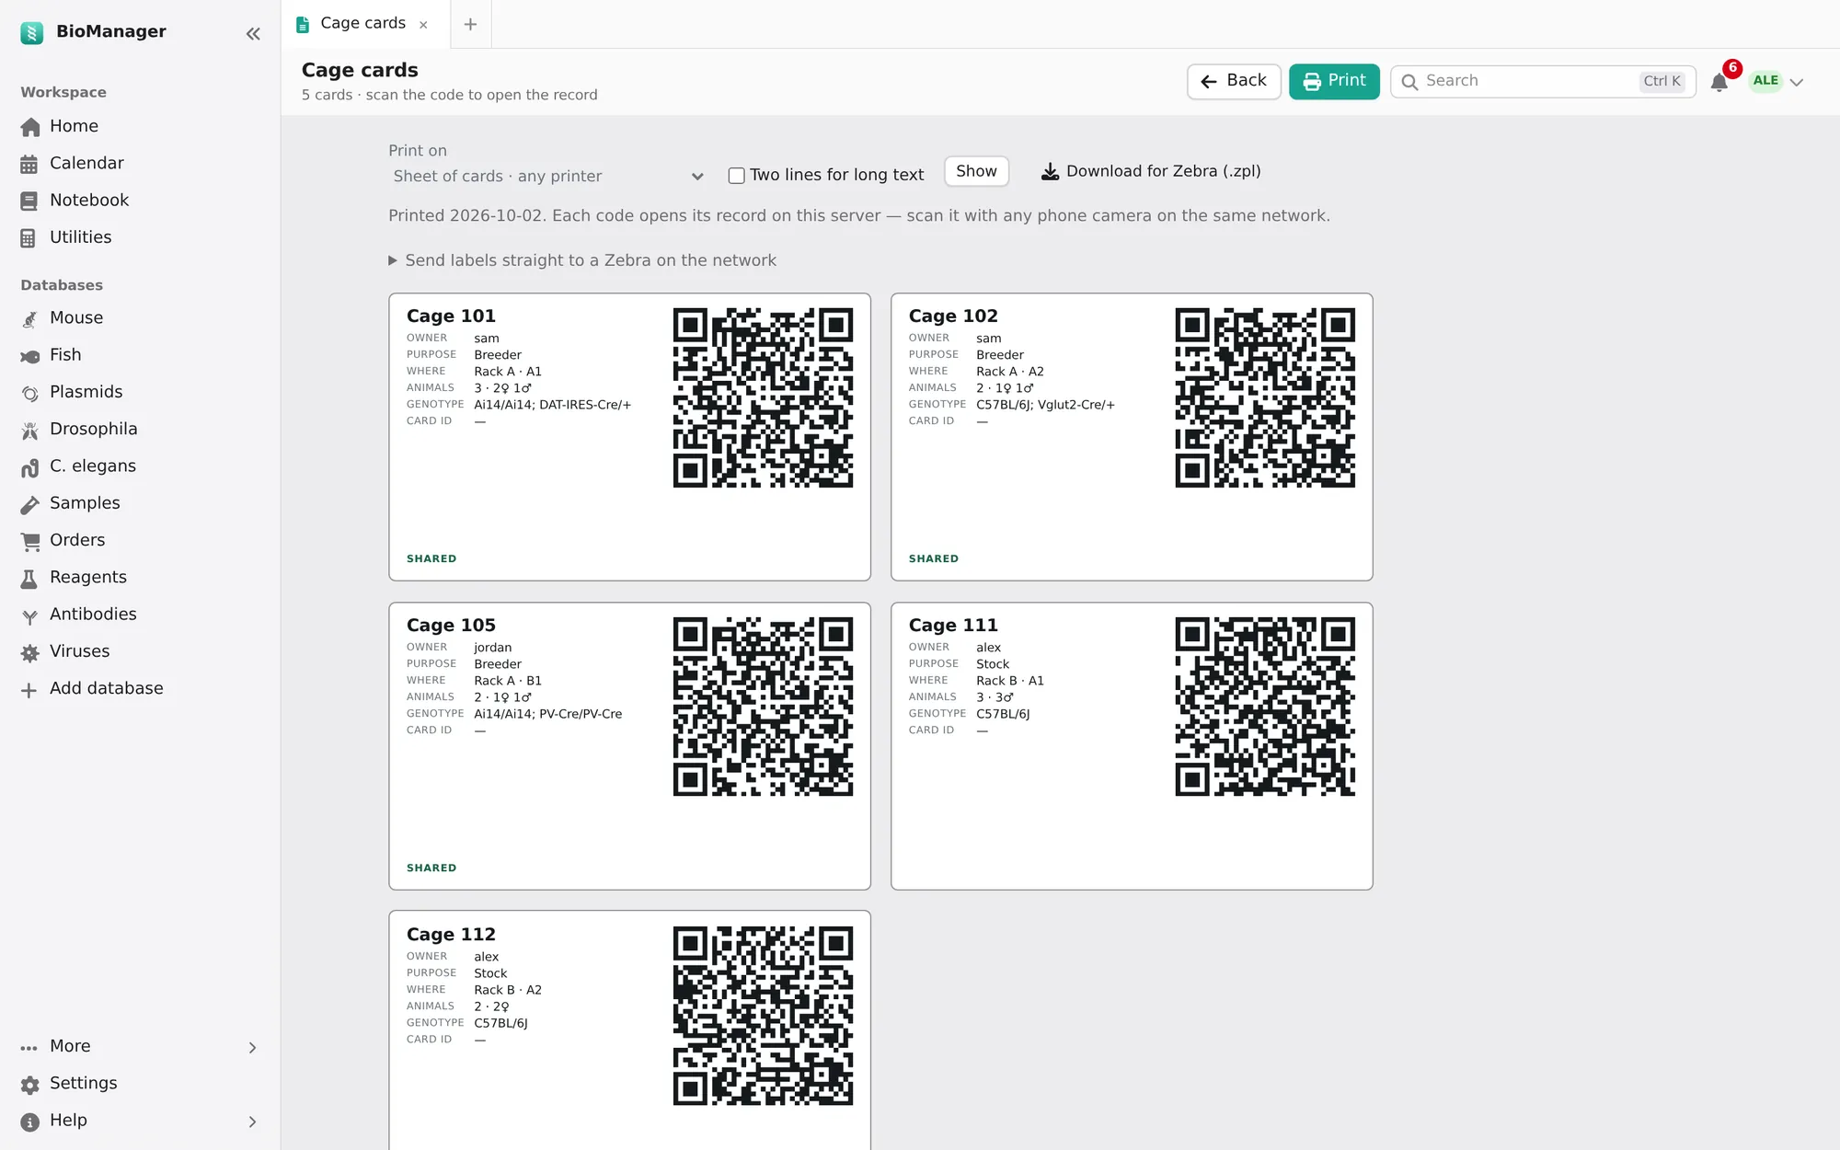Viewport: 1840px width, 1150px height.
Task: Go Back from cage cards
Action: coord(1234,81)
